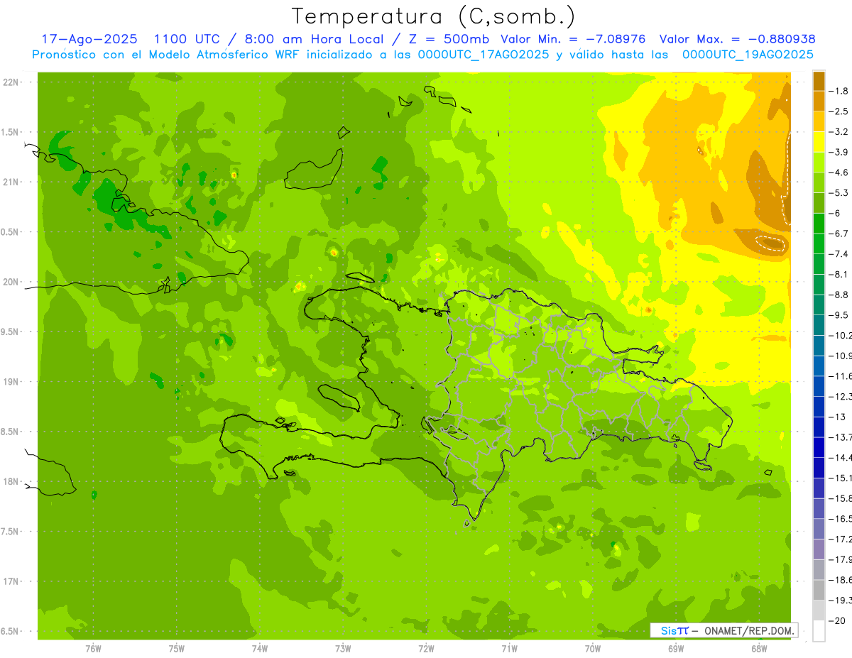852x658 pixels.
Task: Pick the white colorbar segment below -20
Action: click(x=819, y=631)
